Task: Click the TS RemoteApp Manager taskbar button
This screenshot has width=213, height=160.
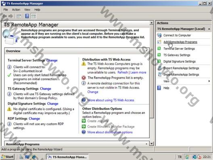Action: pos(67,157)
